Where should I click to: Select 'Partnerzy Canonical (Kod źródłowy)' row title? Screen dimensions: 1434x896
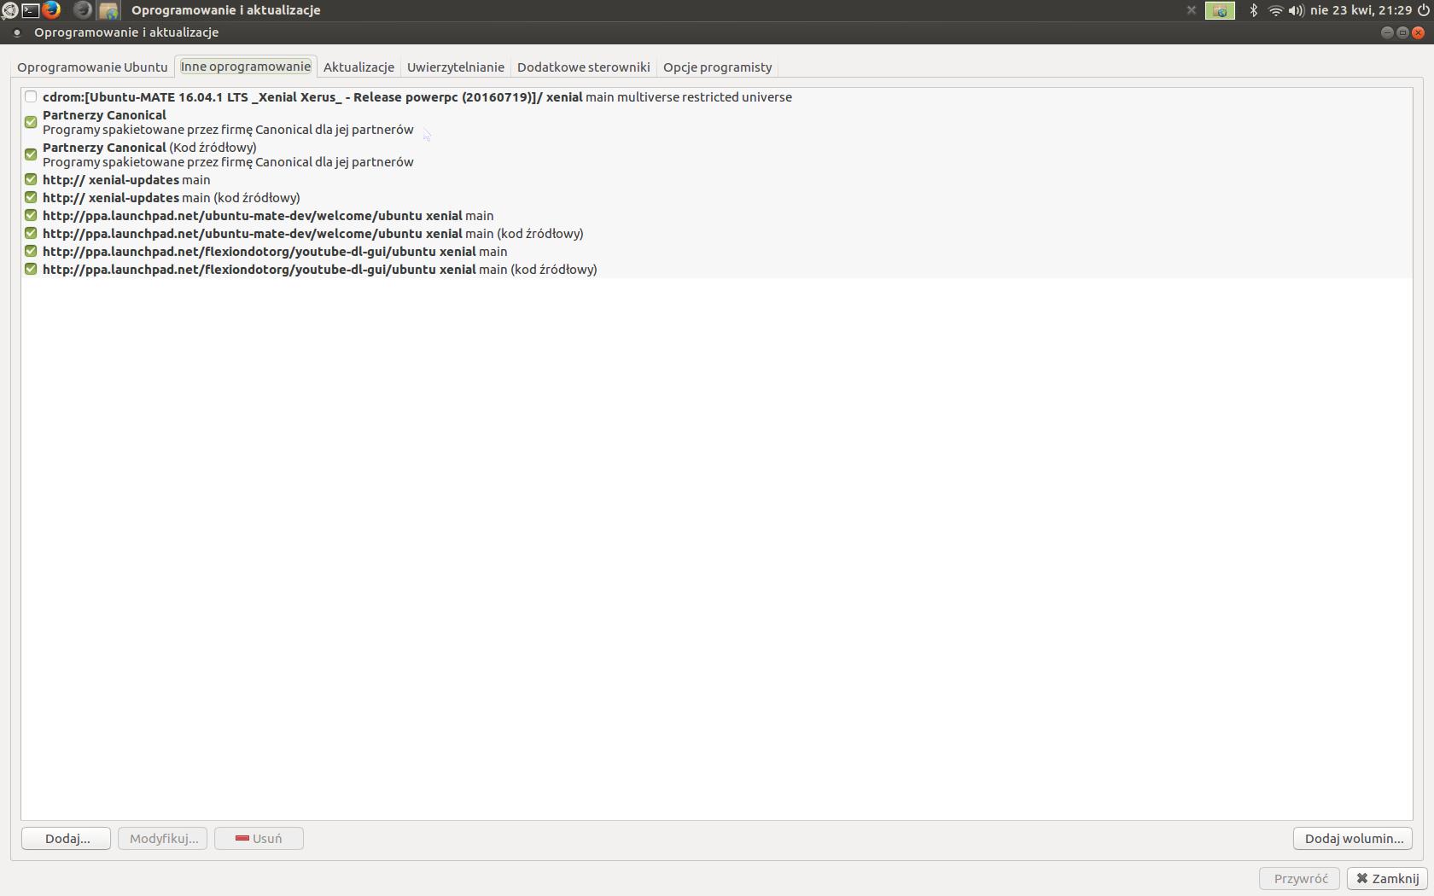[x=149, y=148]
